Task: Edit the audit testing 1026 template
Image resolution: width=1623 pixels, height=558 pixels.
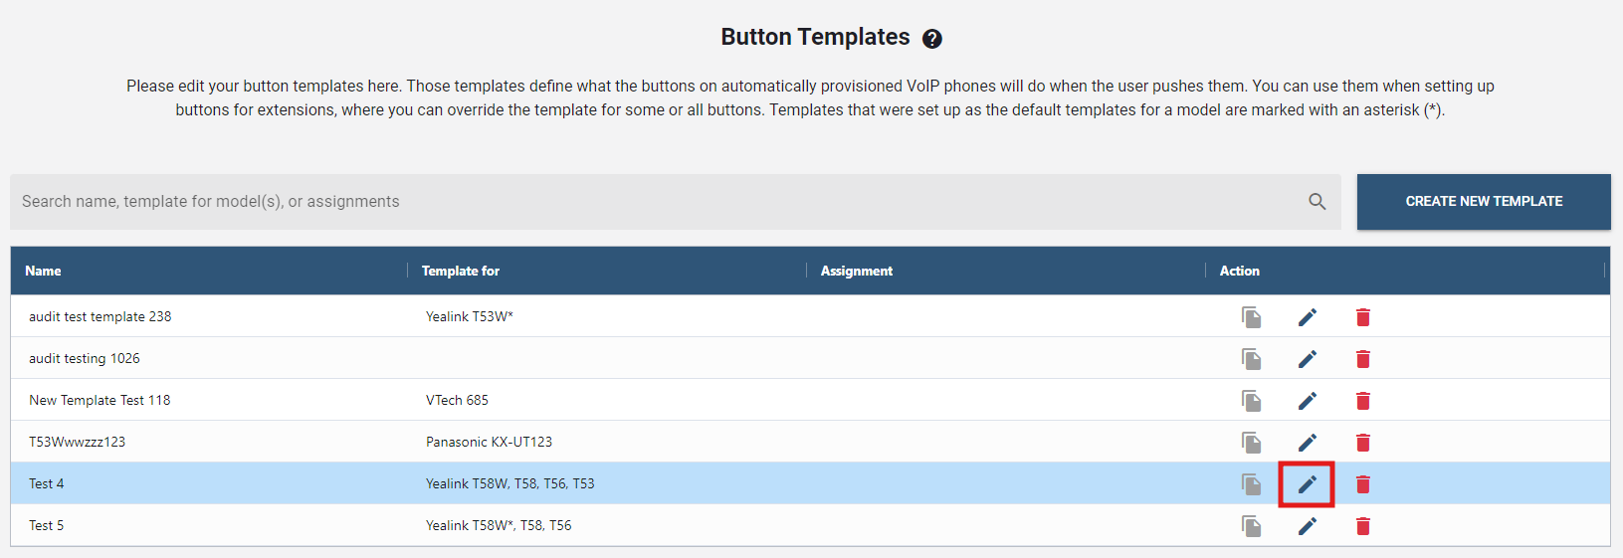Action: pyautogui.click(x=1307, y=359)
